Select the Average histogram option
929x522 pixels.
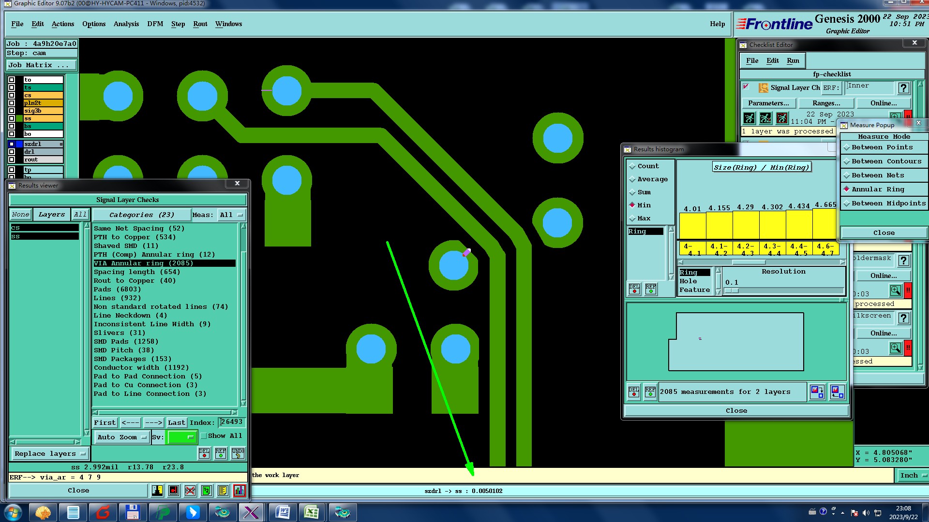[652, 179]
